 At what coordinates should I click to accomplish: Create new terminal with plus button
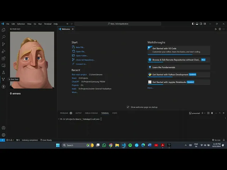click(203, 113)
